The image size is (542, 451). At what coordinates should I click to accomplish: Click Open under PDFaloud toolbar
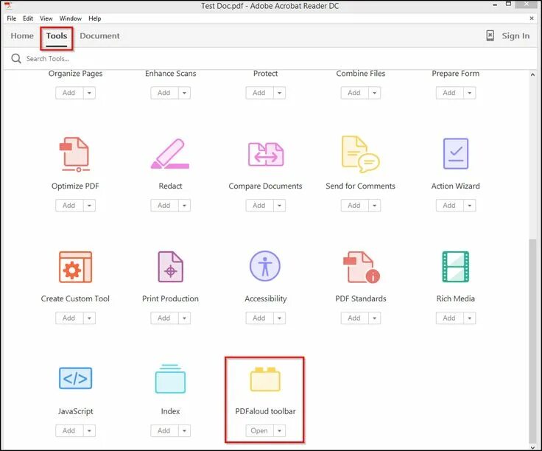click(x=259, y=430)
